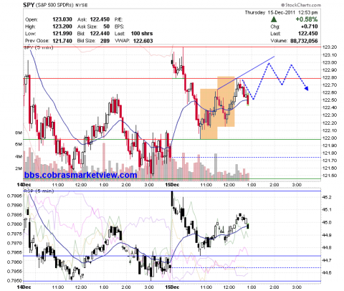Click the '(S&P 500 SPDRs) NYSE' subtitle
The image size is (344, 291).
tap(62, 5)
